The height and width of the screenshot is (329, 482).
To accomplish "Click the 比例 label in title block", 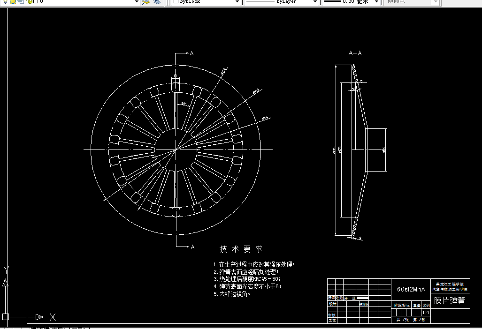I will (x=426, y=306).
